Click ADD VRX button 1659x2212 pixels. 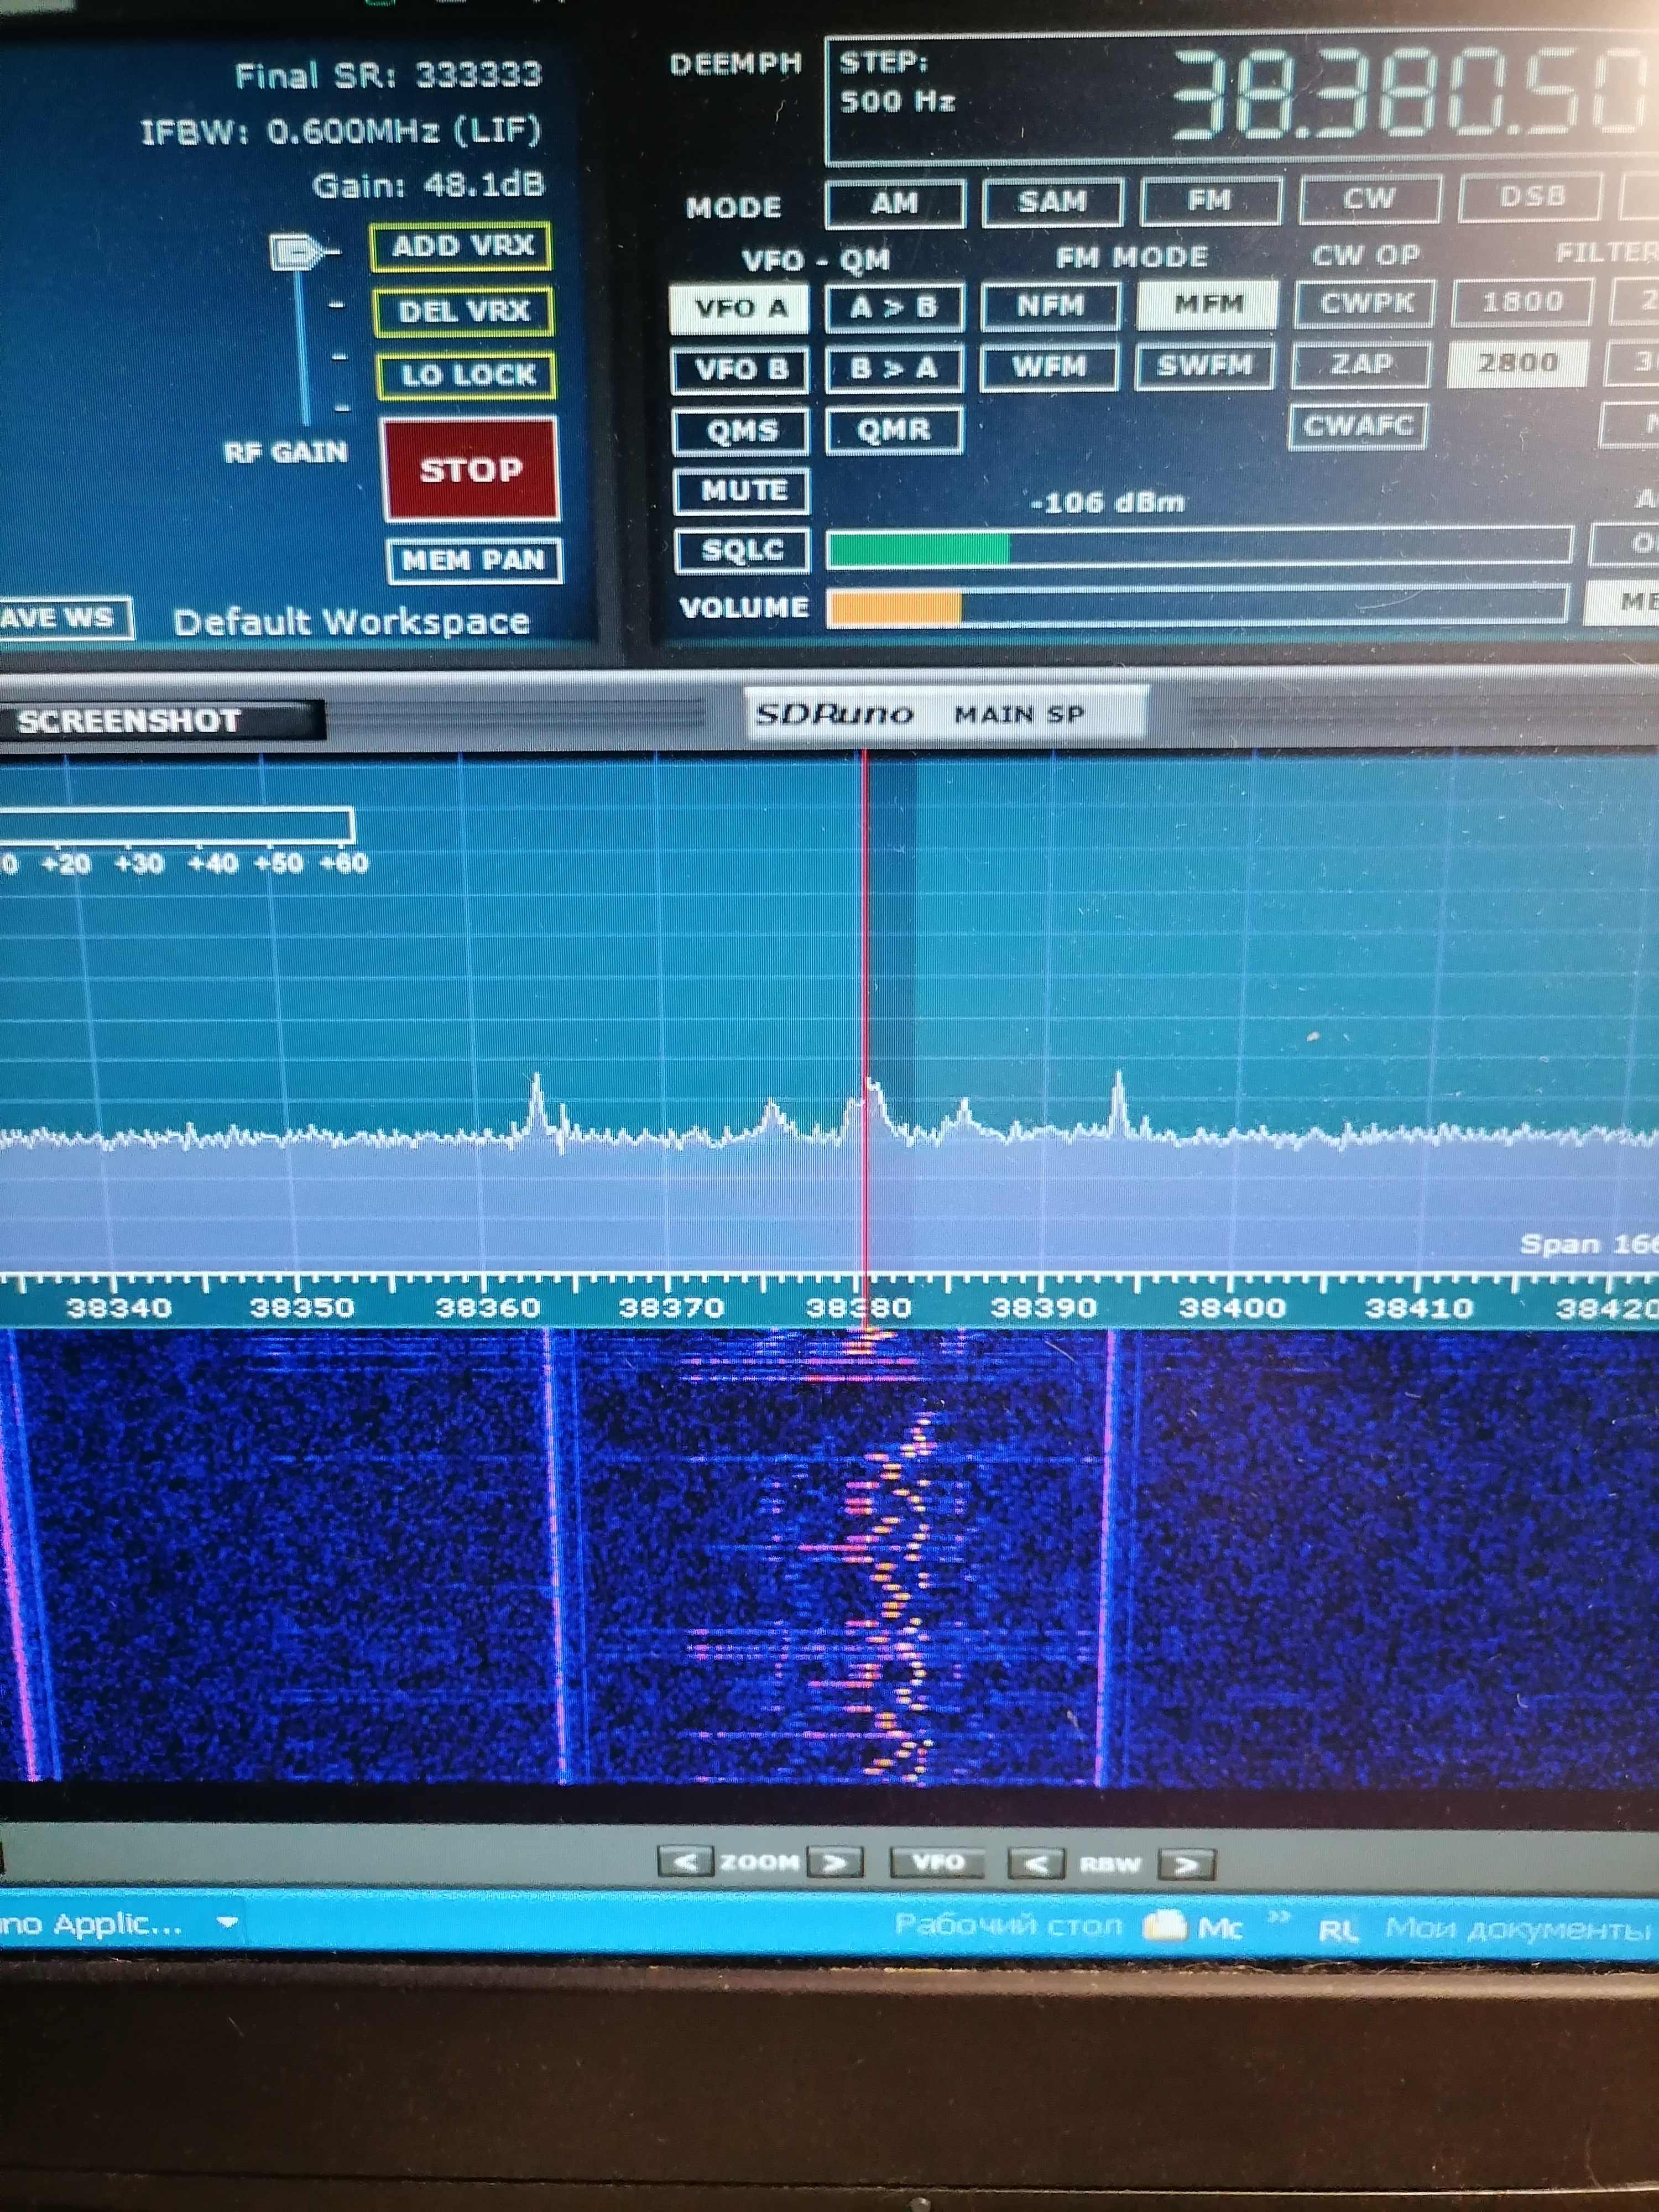click(x=461, y=246)
